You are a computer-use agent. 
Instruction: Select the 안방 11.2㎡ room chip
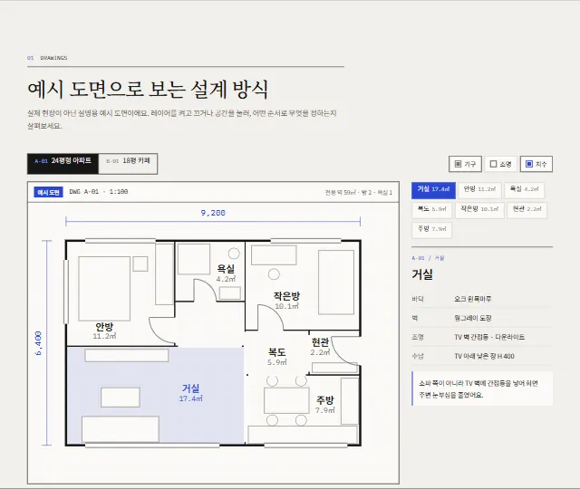[479, 190]
